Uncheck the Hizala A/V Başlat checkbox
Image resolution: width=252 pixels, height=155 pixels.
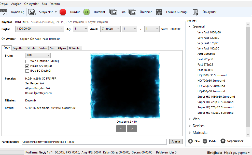(x=27, y=66)
